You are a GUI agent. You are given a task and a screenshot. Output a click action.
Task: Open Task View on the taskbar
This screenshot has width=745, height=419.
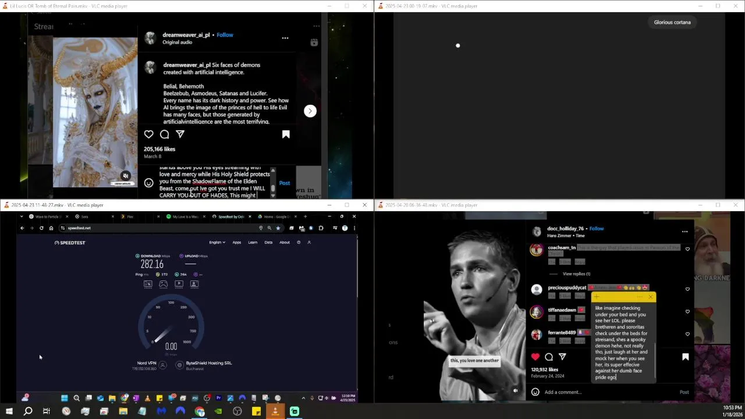[x=47, y=411]
